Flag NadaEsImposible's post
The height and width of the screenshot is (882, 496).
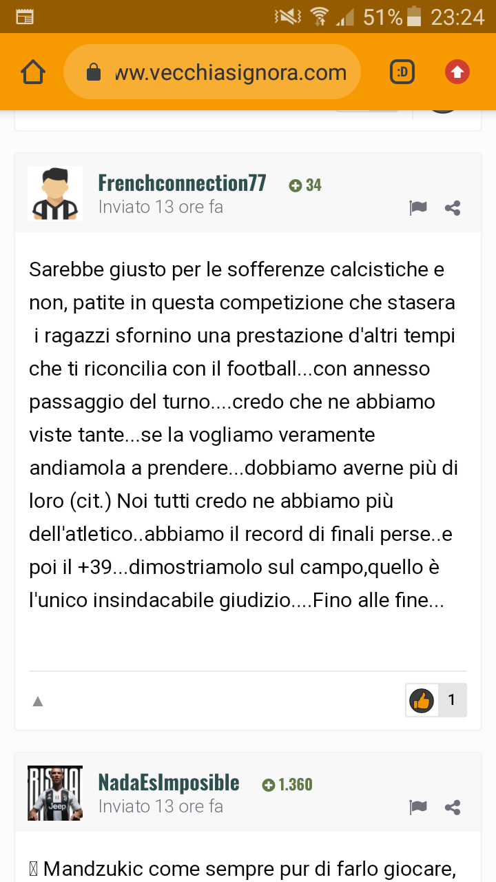[418, 808]
